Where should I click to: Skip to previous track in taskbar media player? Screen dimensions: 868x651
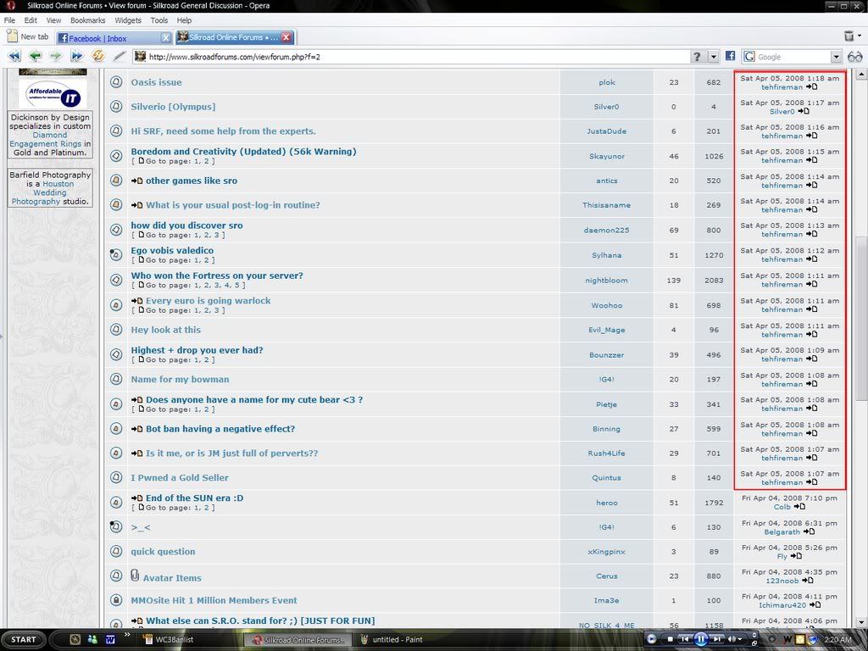click(685, 639)
